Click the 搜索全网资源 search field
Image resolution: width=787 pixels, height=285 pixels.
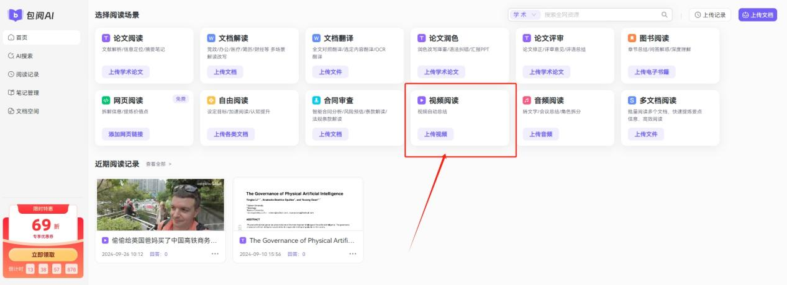click(601, 14)
